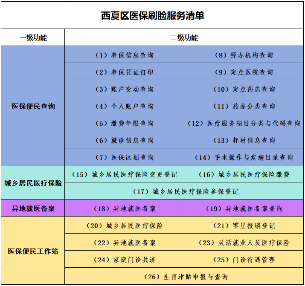Open (26) 生育津贴申报与查询
This screenshot has height=286, width=305.
click(x=185, y=277)
